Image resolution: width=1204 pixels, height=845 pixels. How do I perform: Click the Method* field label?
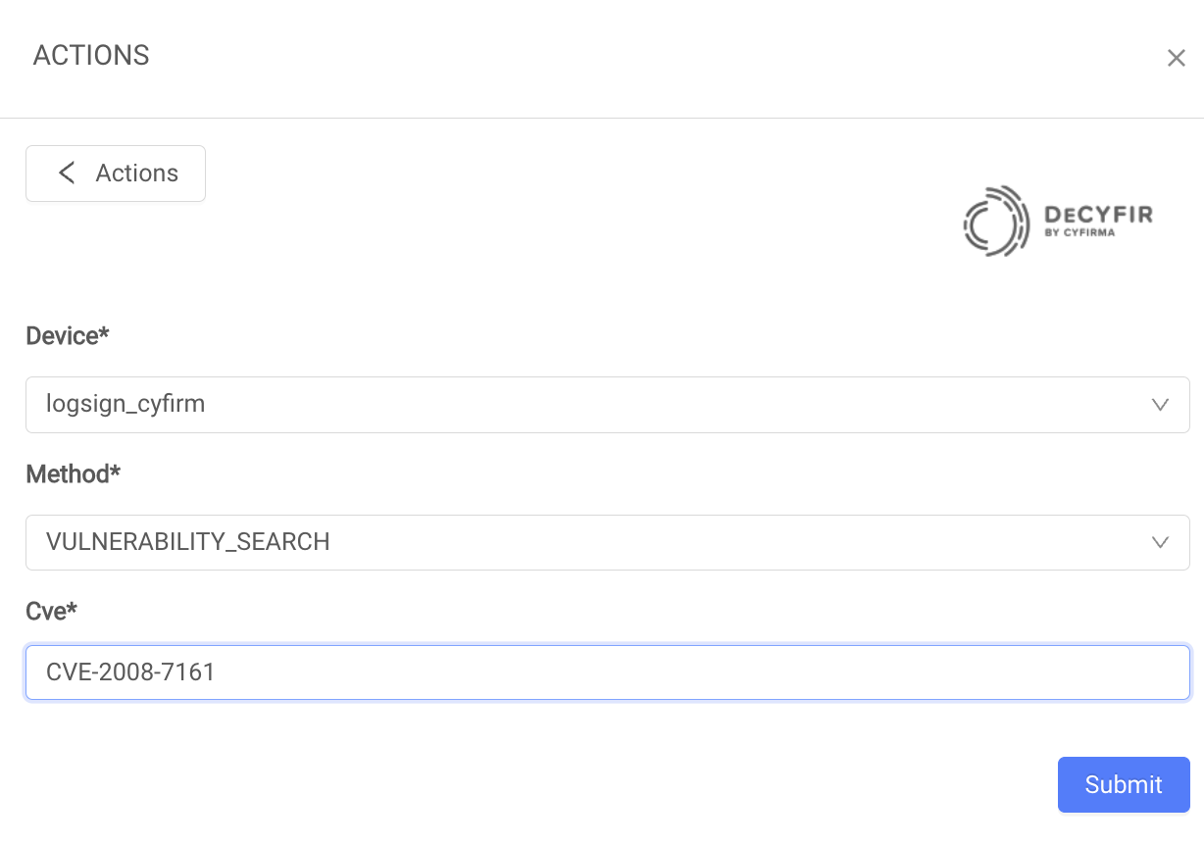73,473
